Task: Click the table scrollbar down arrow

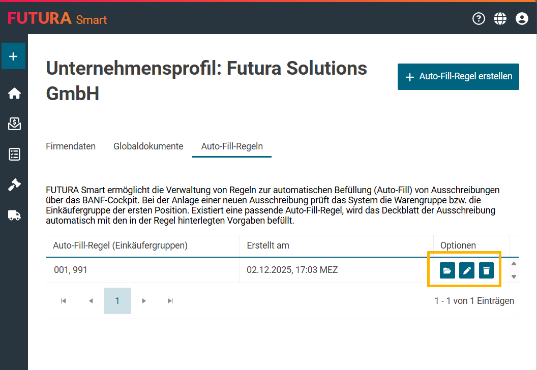Action: coord(514,276)
